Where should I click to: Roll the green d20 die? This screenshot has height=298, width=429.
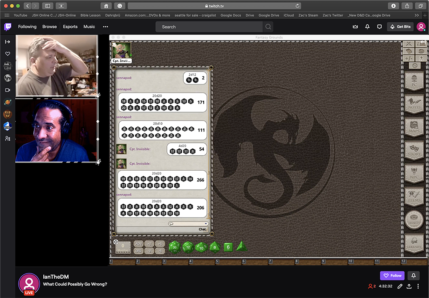[175, 247]
